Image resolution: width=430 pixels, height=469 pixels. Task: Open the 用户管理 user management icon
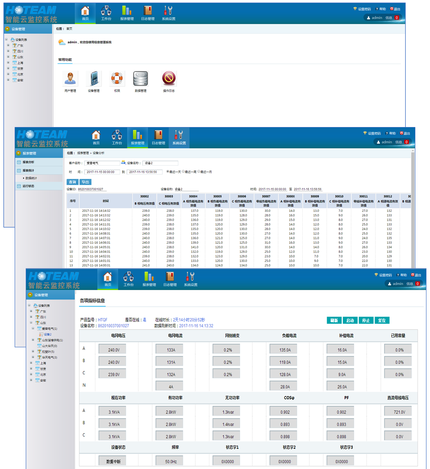70,79
